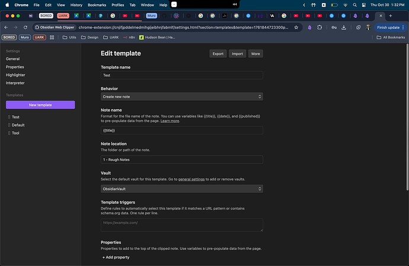
Task: Open the password manager key icon
Action: pyautogui.click(x=334, y=27)
